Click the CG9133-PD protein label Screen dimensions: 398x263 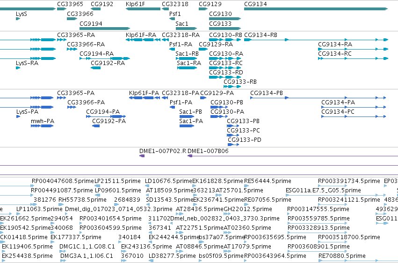245,140
